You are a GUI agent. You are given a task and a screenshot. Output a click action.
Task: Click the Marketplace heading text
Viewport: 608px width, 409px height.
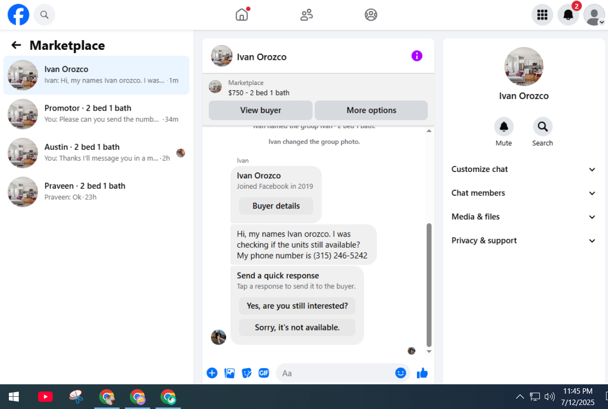(x=67, y=45)
